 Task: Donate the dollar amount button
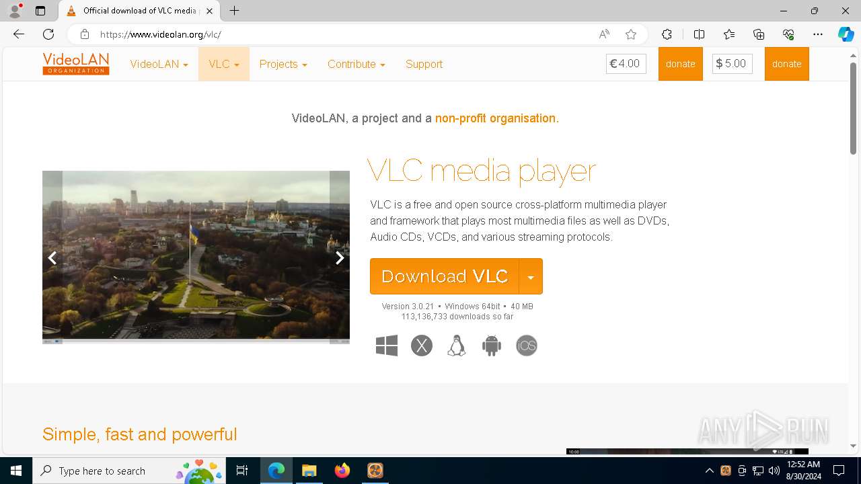[786, 64]
